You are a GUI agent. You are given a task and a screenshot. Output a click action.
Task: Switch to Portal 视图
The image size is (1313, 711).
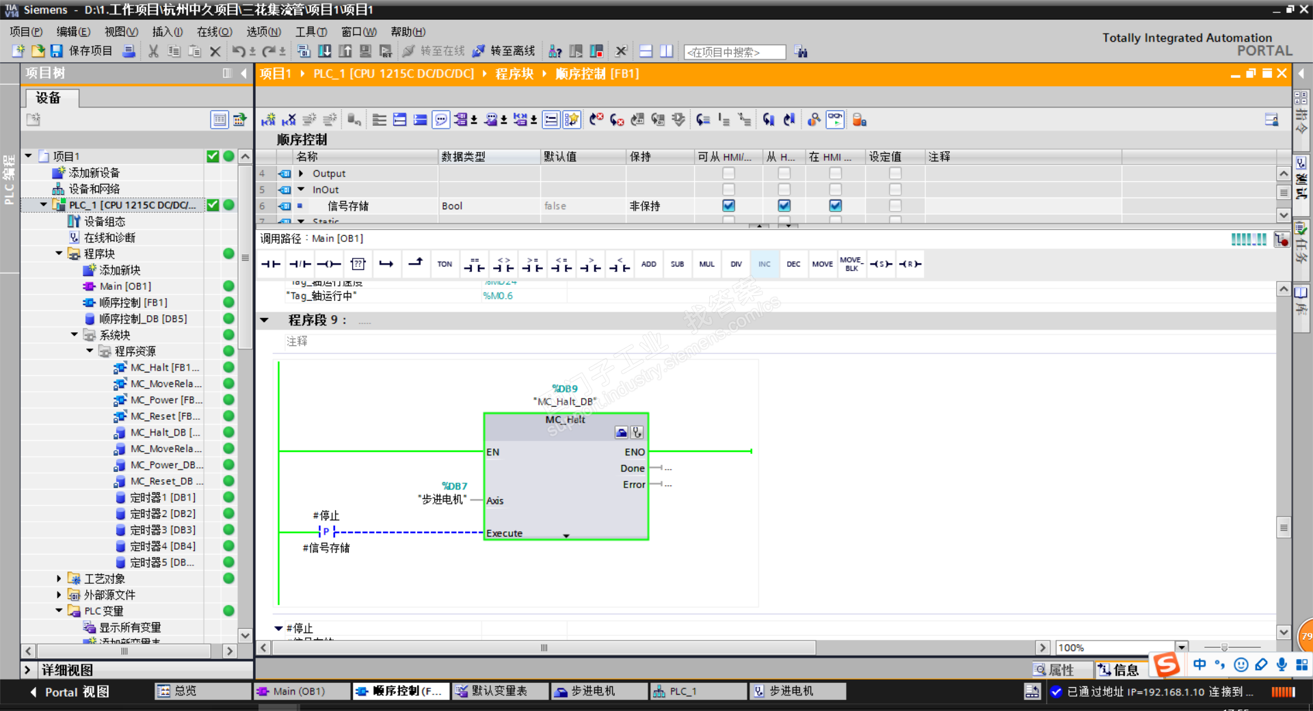point(70,692)
